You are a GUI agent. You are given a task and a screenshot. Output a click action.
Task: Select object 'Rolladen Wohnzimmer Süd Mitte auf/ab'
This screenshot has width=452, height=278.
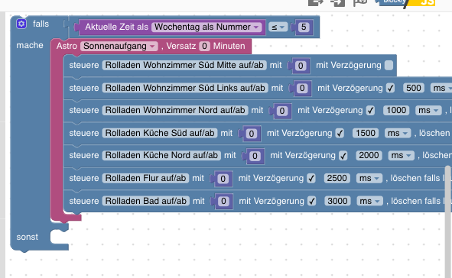184,66
